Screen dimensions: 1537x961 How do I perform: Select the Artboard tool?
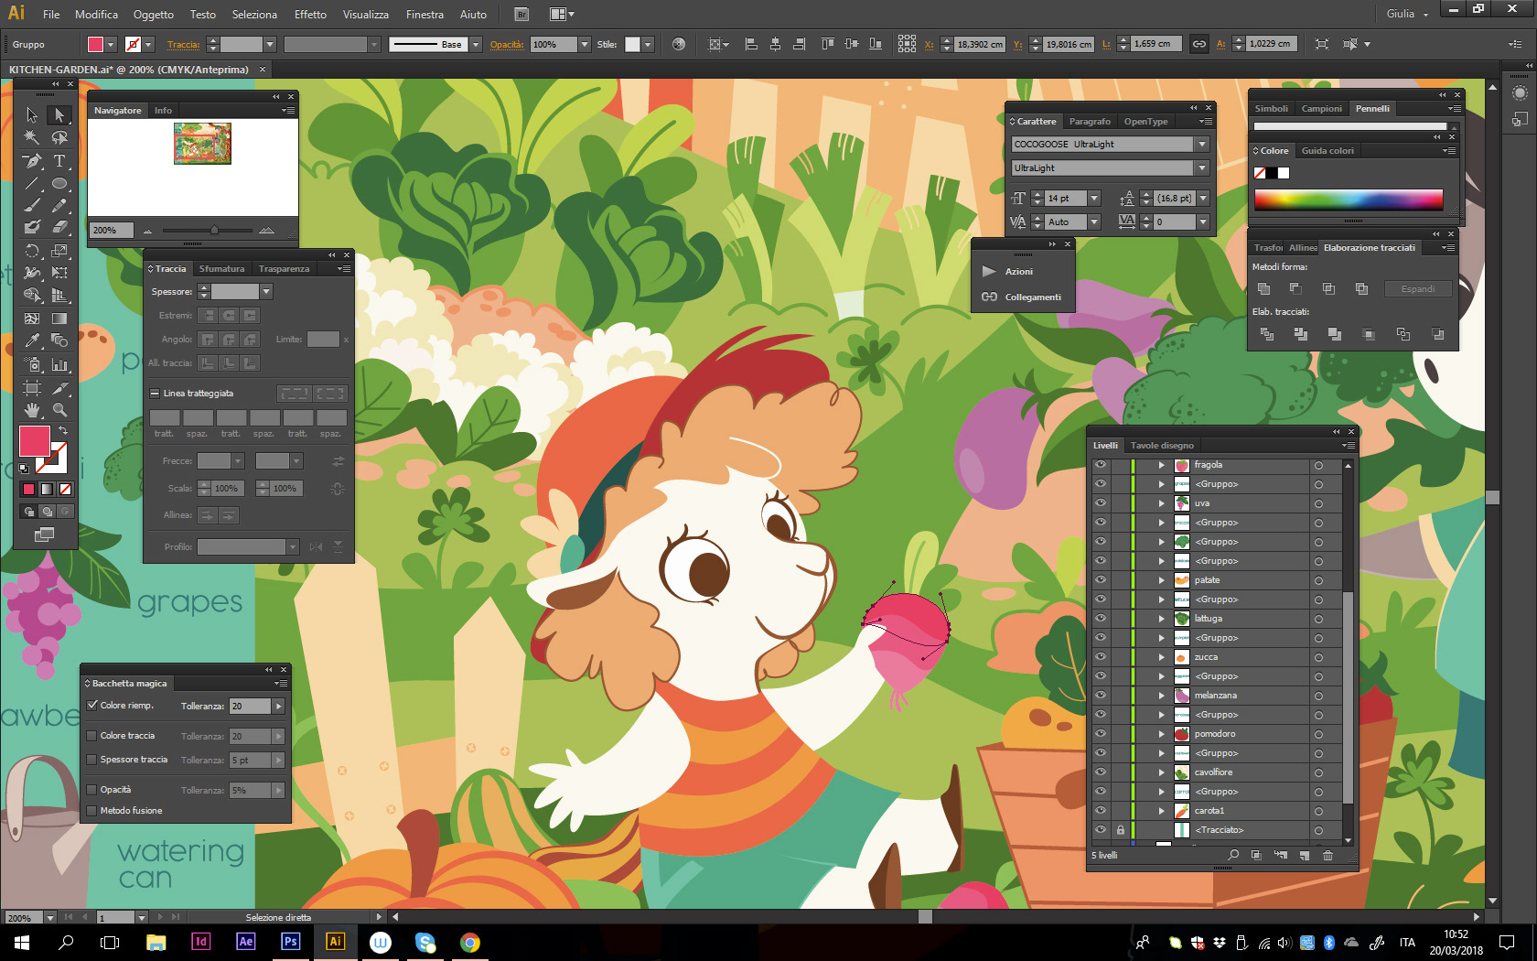point(32,387)
